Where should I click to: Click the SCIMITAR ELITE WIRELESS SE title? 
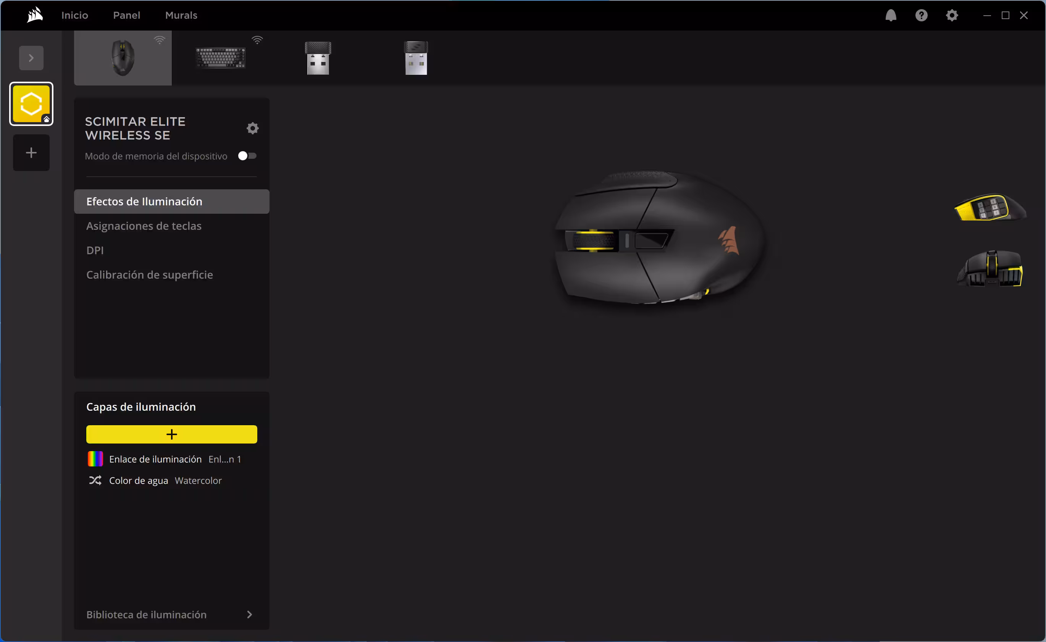tap(135, 128)
